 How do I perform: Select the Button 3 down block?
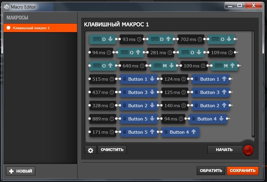139,92
